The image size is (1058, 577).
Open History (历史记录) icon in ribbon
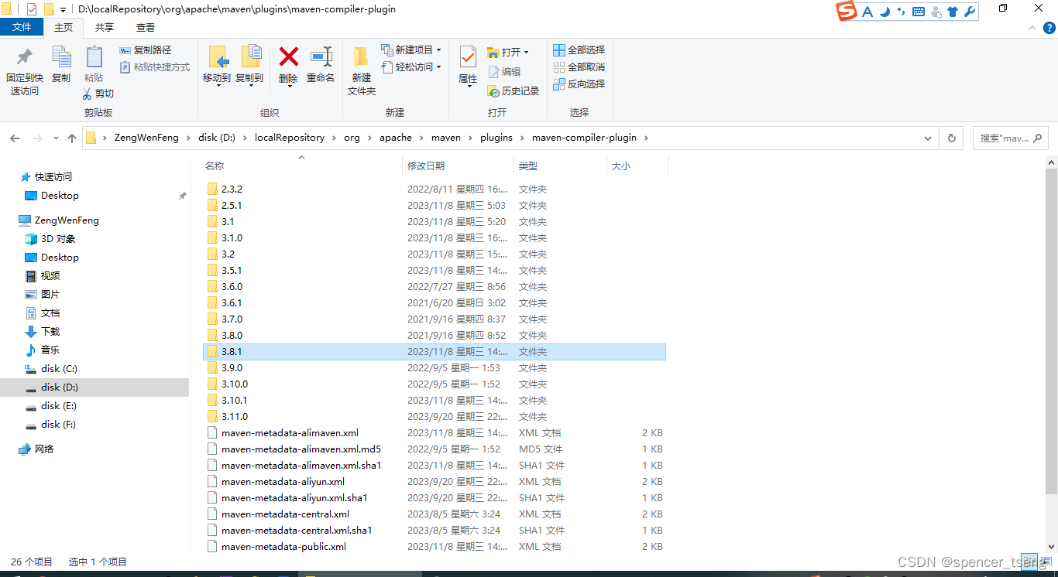coord(513,90)
